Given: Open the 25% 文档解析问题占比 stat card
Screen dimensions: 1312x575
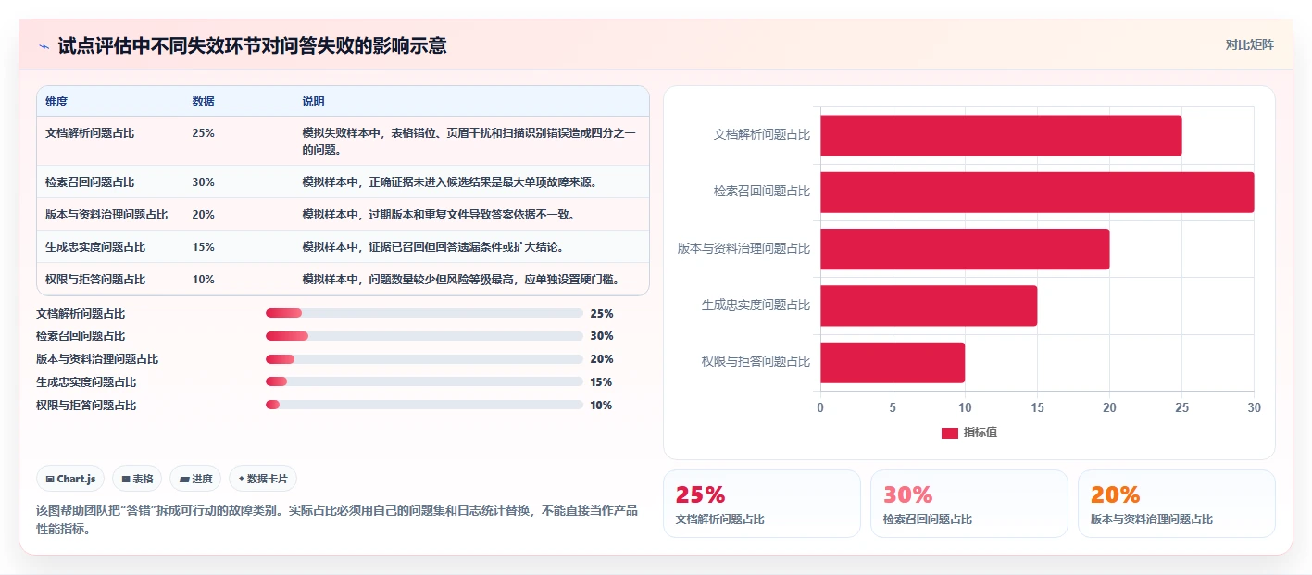Looking at the screenshot, I should click(x=762, y=504).
